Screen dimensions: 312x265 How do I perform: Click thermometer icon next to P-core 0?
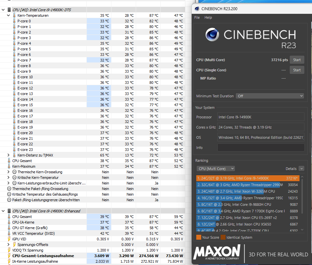[x=14, y=21]
